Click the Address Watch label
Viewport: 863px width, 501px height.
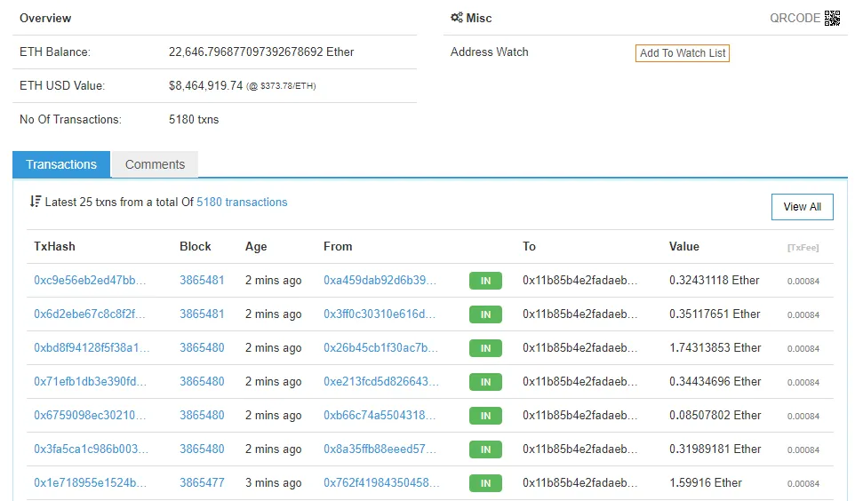[490, 52]
